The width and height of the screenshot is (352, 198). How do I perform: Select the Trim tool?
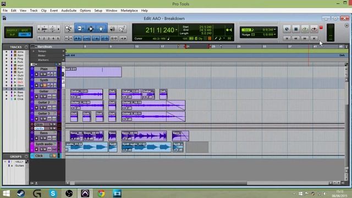point(80,29)
